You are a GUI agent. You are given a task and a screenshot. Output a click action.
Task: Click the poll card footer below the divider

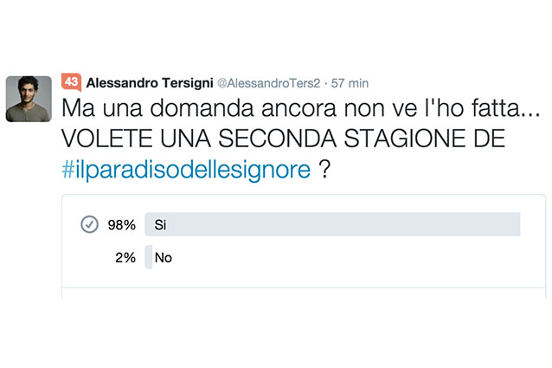coord(304,294)
